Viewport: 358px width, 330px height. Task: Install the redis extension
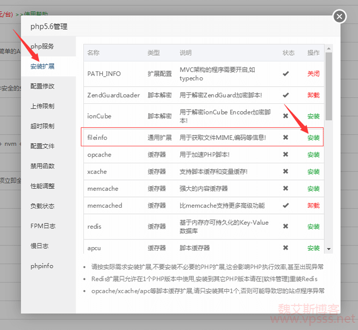click(x=314, y=226)
